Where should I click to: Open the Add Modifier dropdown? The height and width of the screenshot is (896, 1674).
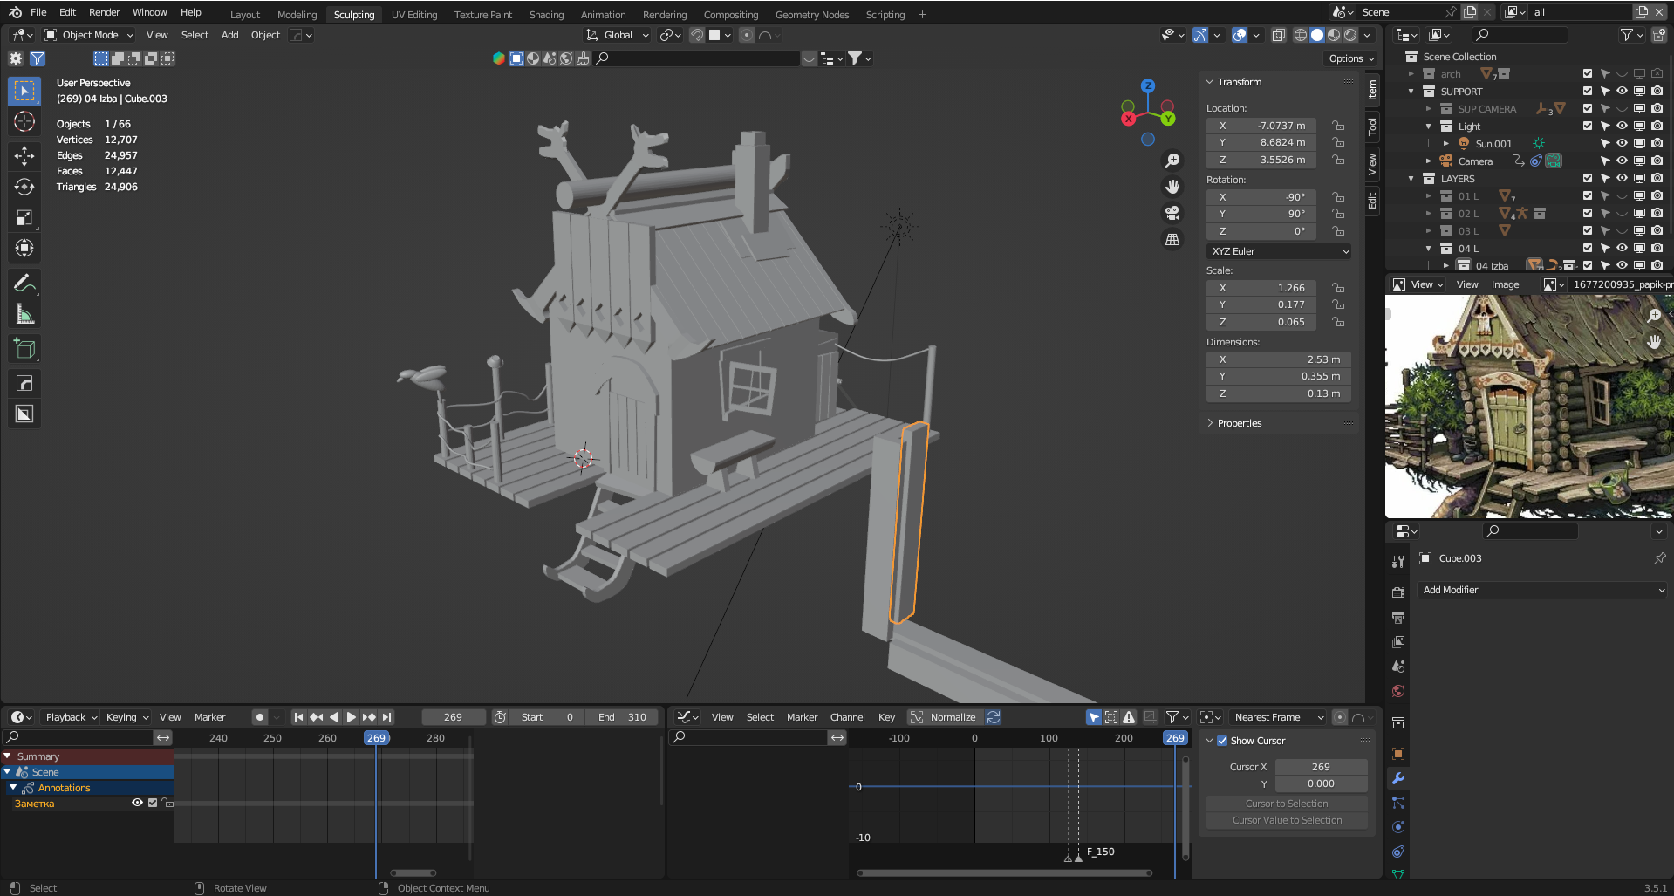coord(1542,590)
